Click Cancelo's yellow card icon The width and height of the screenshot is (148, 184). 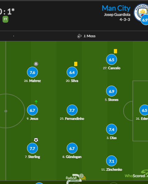click(115, 51)
